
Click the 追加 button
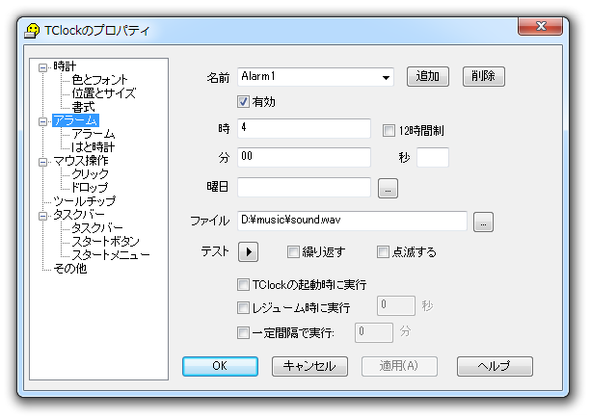click(x=428, y=77)
